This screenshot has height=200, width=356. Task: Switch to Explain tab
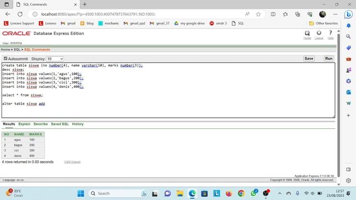point(24,124)
